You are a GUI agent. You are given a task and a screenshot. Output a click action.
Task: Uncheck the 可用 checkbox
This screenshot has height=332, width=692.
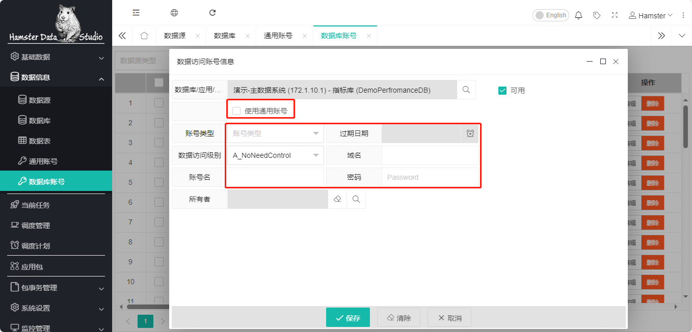click(502, 91)
